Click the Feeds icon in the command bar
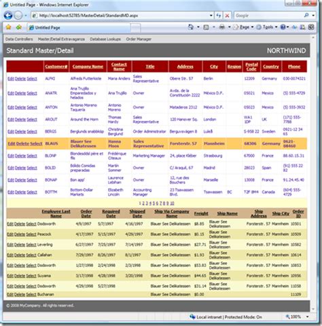Viewport: 322px width, 326px height. point(206,27)
